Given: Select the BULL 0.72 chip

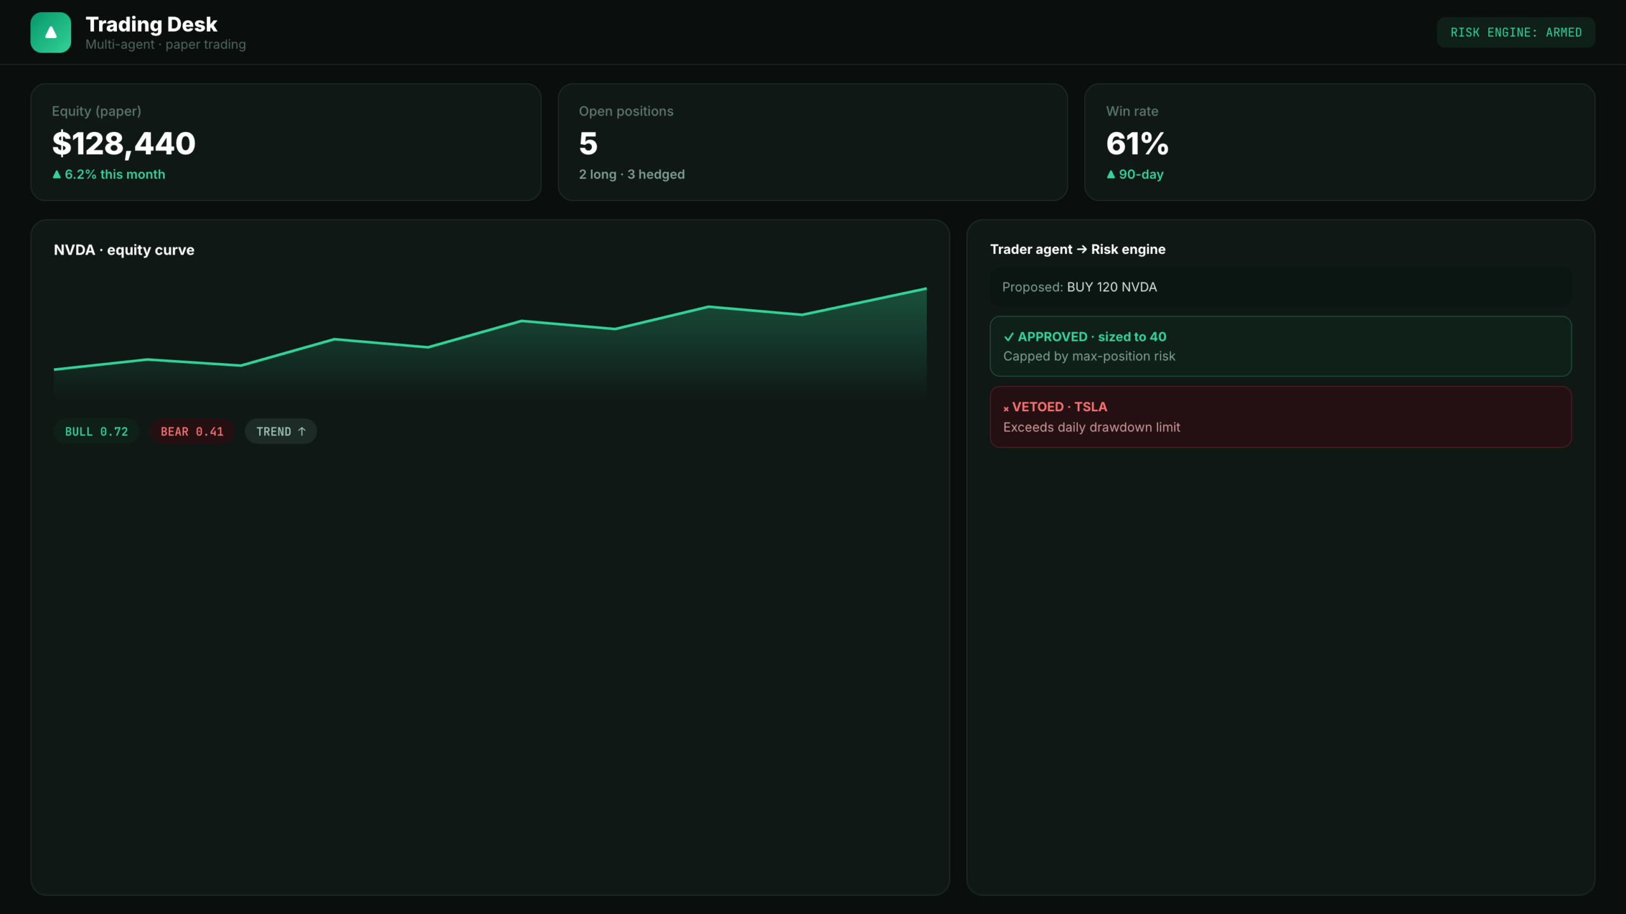Looking at the screenshot, I should (x=97, y=432).
